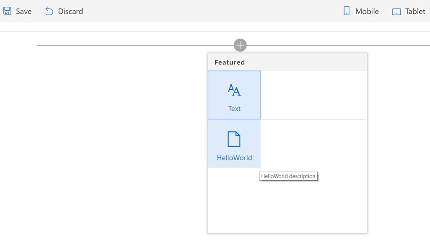
Task: Click the HelloWorld page icon
Action: coord(234,139)
